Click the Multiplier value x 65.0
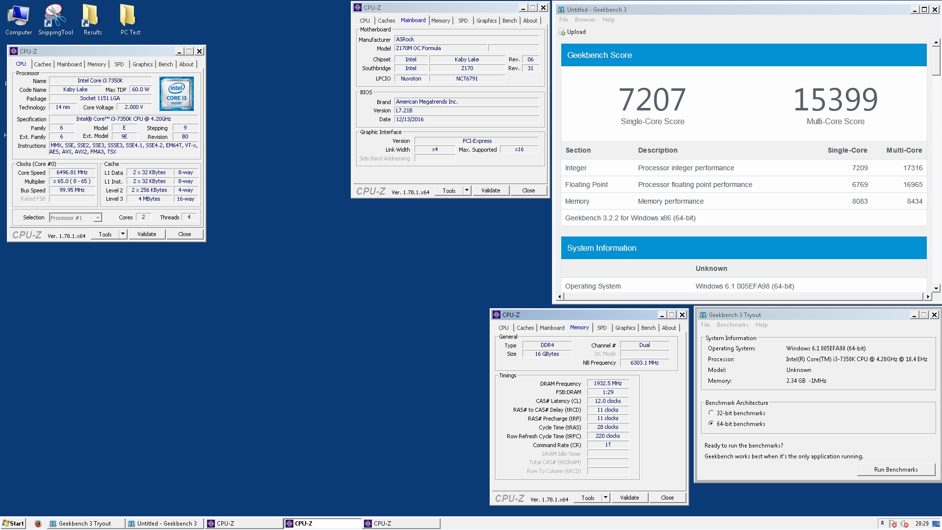The image size is (942, 530). pos(72,181)
